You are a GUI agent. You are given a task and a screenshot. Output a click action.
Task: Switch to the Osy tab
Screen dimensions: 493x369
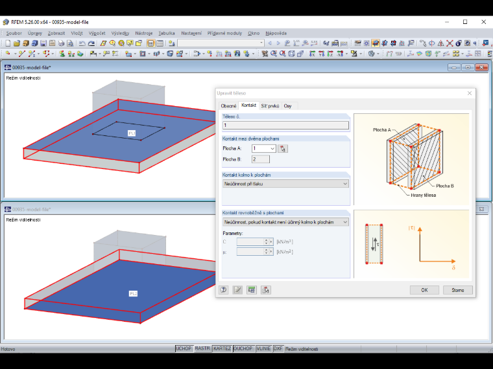[287, 106]
